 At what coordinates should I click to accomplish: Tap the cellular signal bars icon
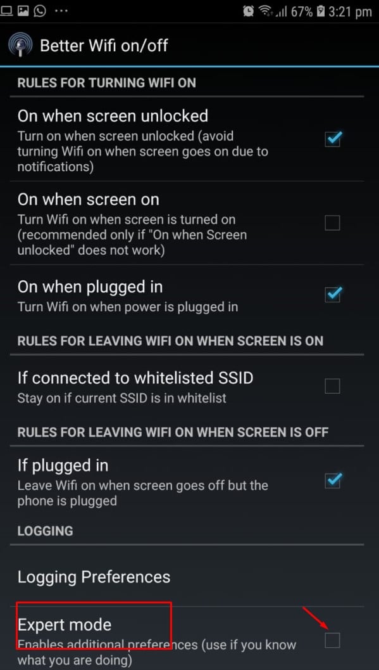[x=281, y=12]
